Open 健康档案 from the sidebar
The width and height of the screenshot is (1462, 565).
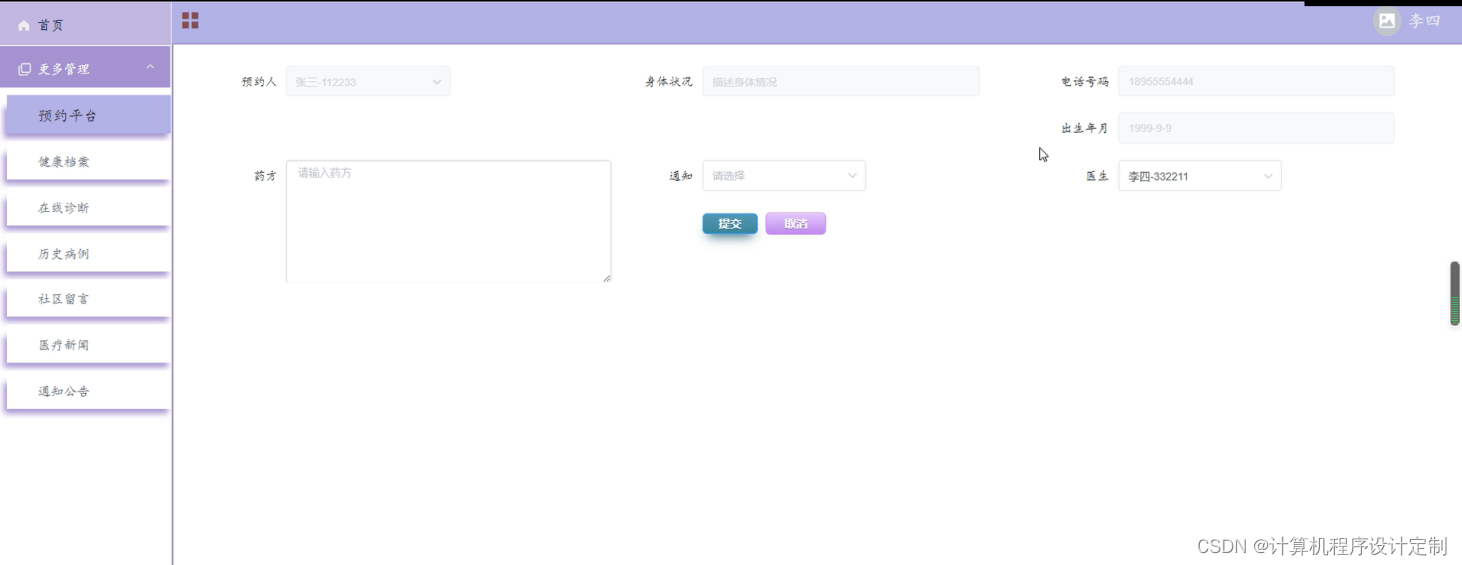point(88,161)
